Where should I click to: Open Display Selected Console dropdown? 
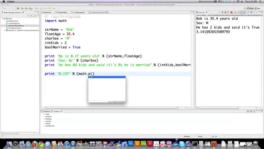click(253, 12)
